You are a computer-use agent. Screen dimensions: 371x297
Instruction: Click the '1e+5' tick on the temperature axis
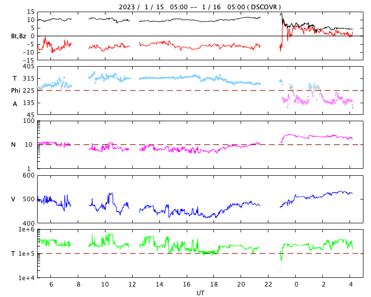pyautogui.click(x=27, y=253)
